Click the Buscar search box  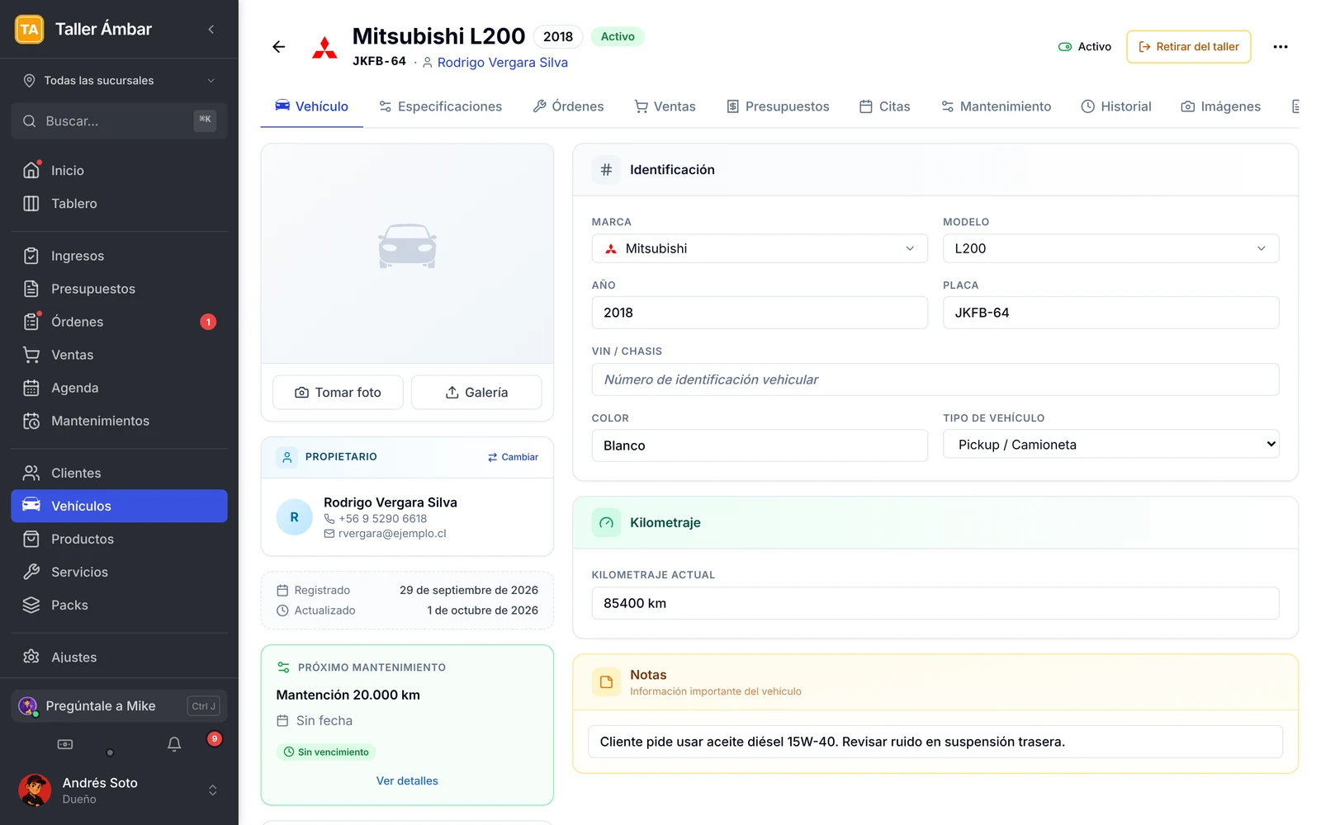[x=119, y=121]
